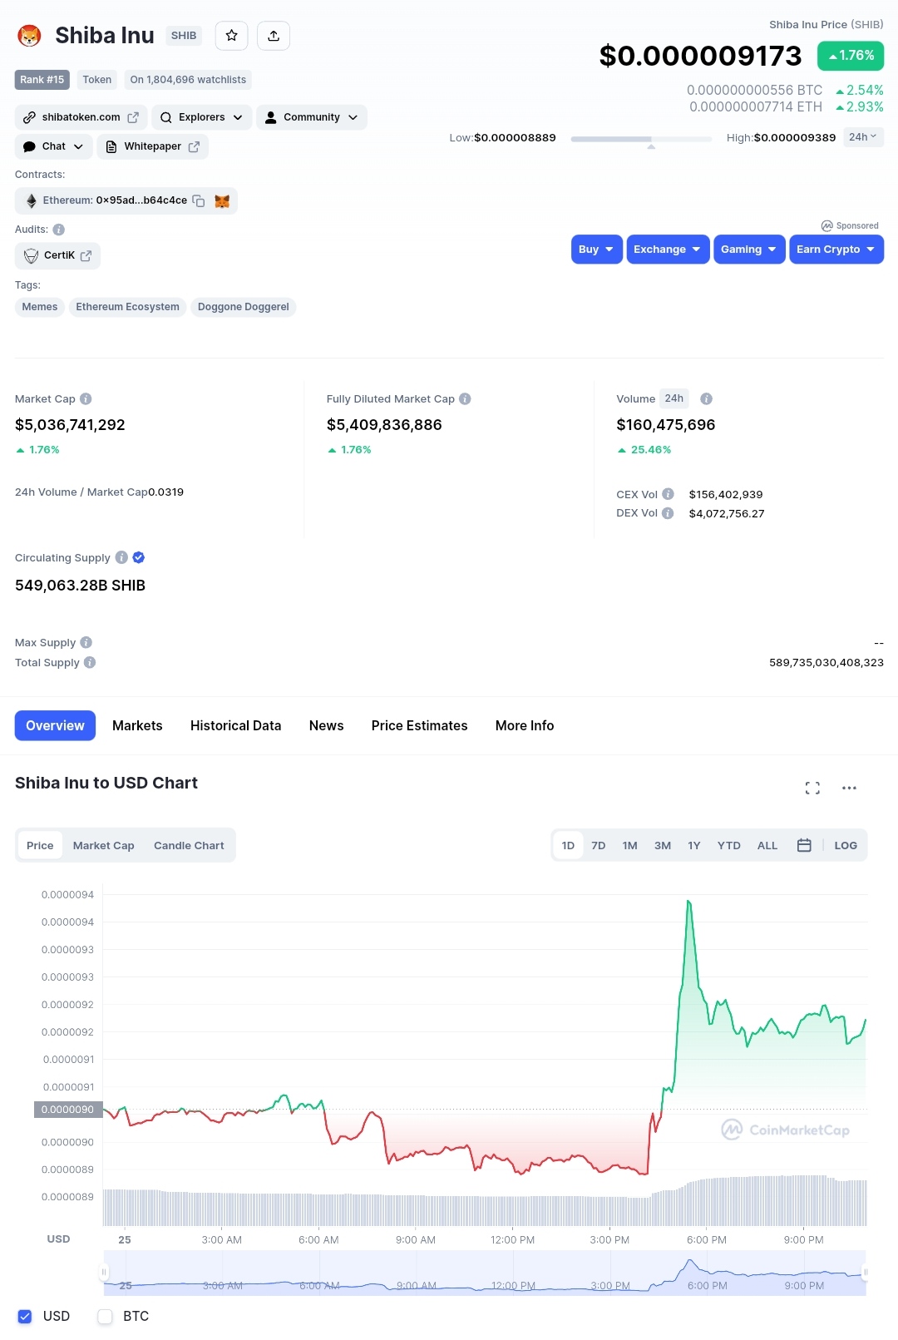
Task: Switch to Historical Data tab
Action: [x=236, y=725]
